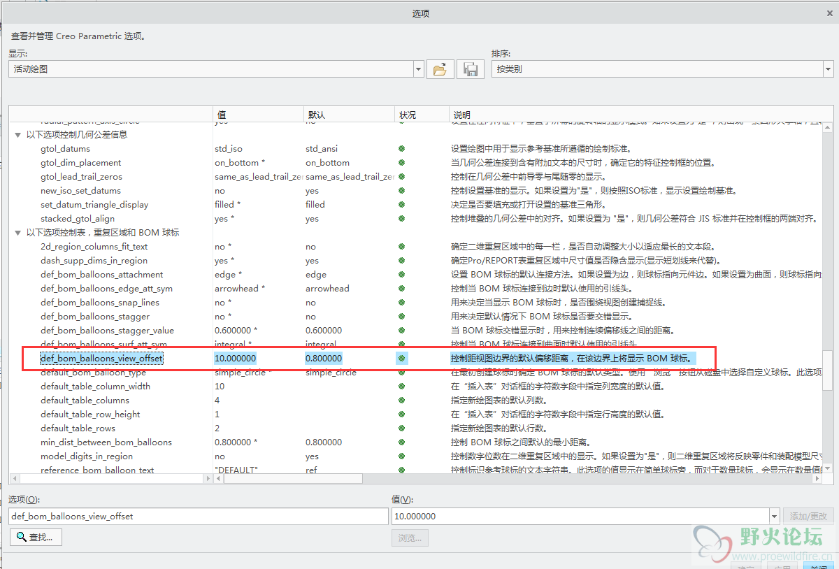Select the gtol_lead_trail_zeros option
This screenshot has width=839, height=569.
tap(81, 177)
